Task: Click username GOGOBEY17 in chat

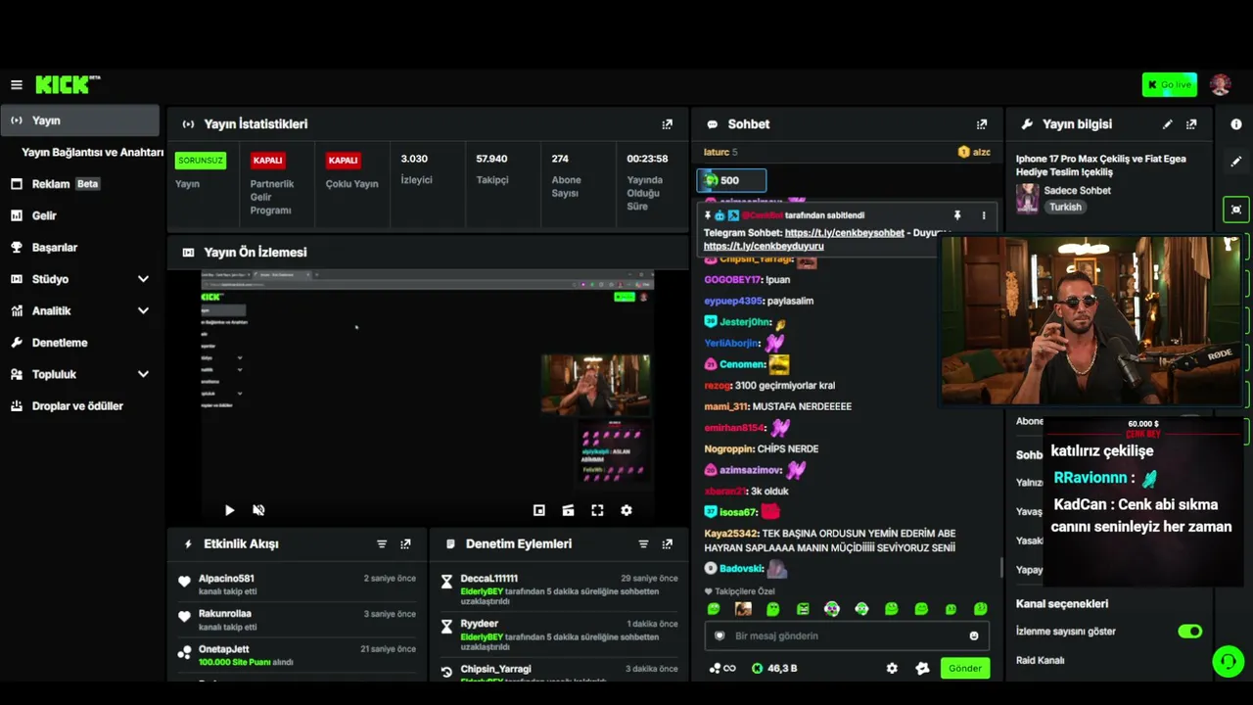Action: click(732, 280)
